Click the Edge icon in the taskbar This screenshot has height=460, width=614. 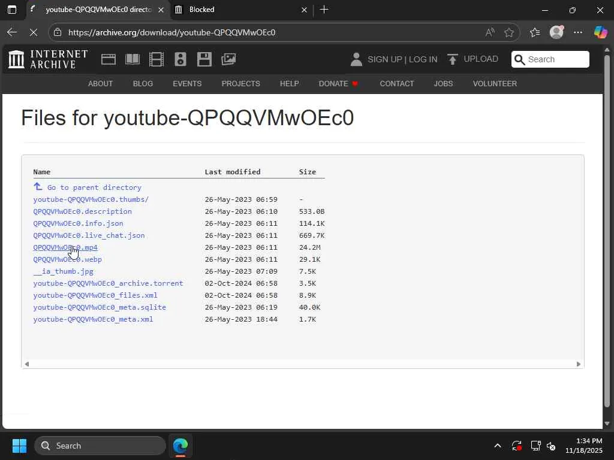180,446
